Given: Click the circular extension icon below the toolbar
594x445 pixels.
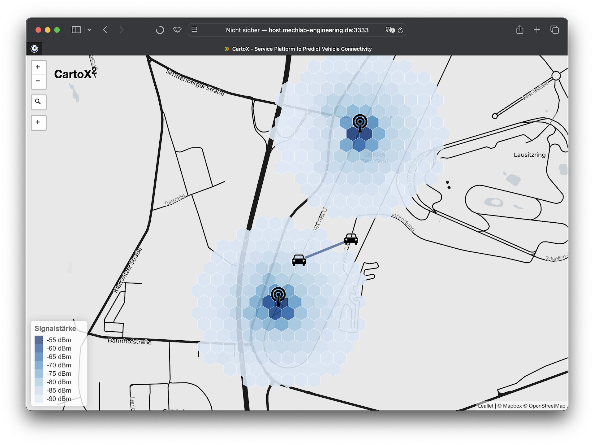Looking at the screenshot, I should (x=34, y=49).
